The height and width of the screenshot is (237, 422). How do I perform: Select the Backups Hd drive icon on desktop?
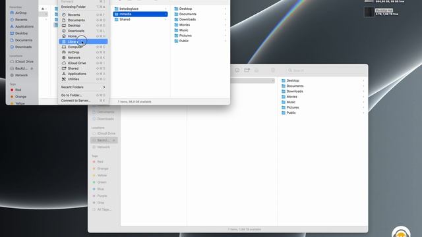tap(369, 12)
